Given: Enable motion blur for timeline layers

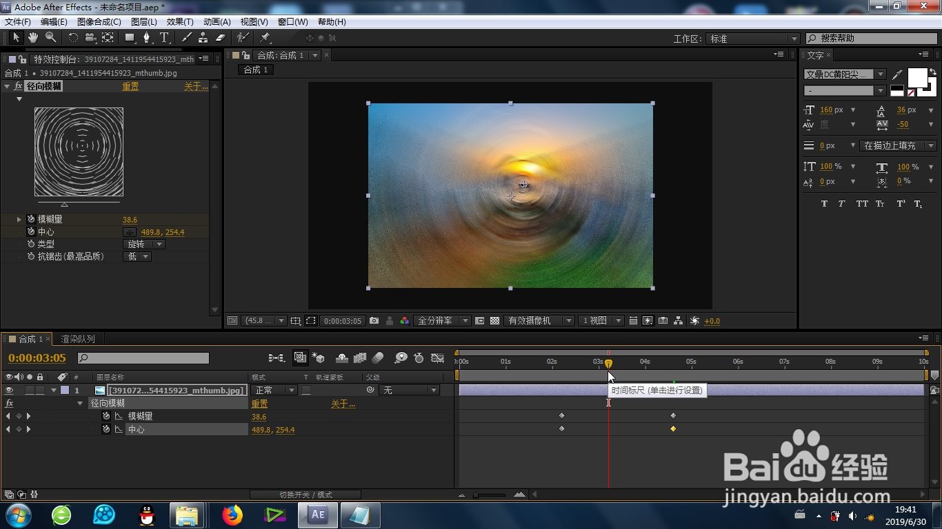Looking at the screenshot, I should (x=377, y=357).
